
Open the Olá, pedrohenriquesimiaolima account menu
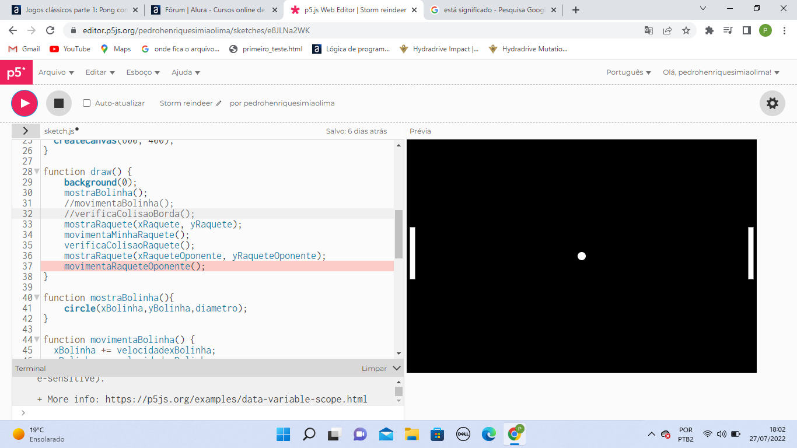[x=721, y=72]
